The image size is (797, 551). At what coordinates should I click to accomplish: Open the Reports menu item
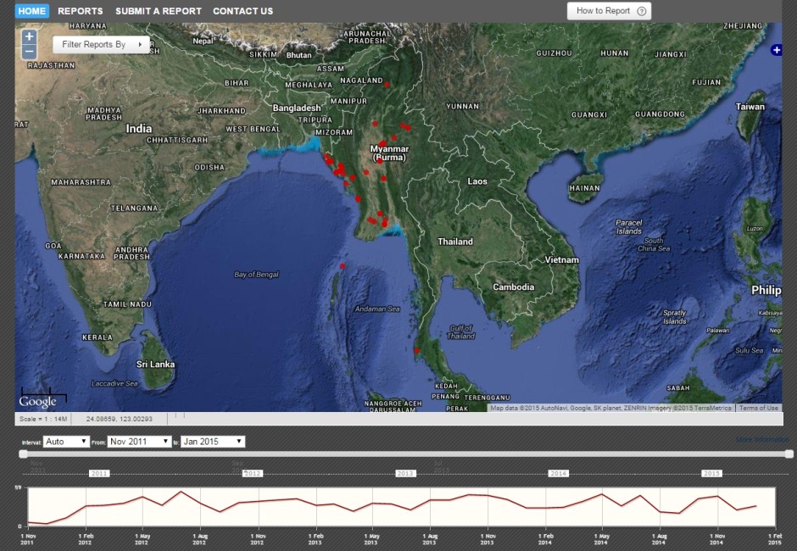(x=81, y=11)
